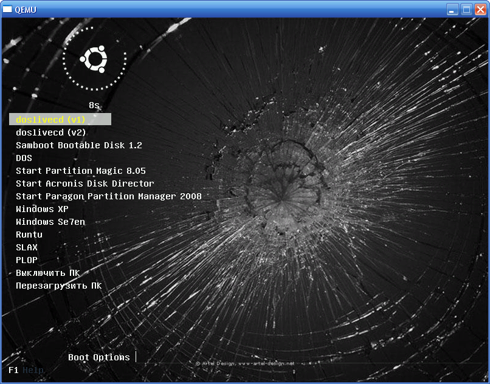Click the Выключить ПК shutdown entry

pos(48,273)
